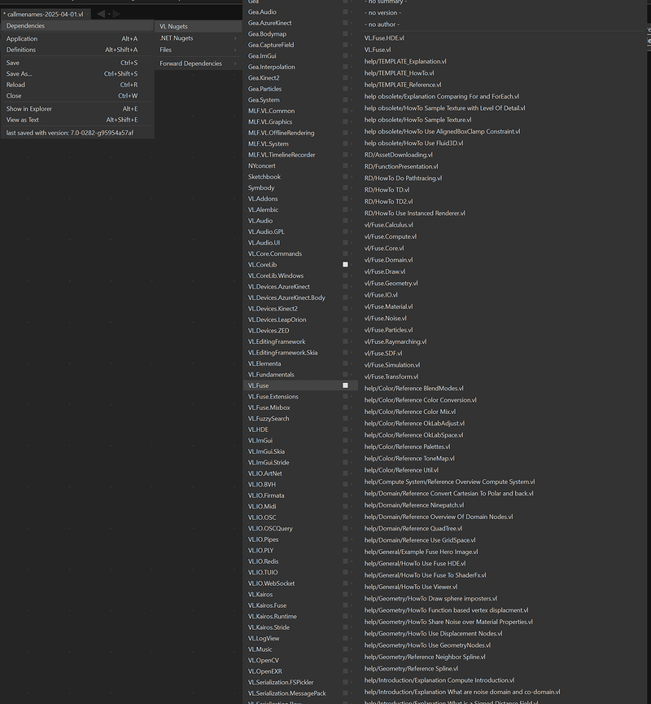This screenshot has height=704, width=651.
Task: Expand Forward Dependencies submenu arrow
Action: (235, 64)
